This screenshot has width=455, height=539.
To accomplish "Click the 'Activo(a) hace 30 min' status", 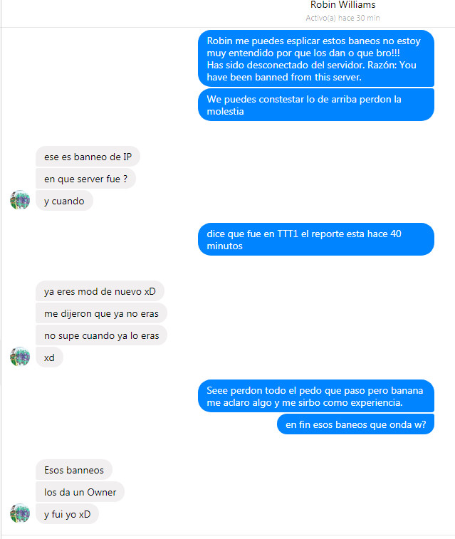I will pos(342,18).
